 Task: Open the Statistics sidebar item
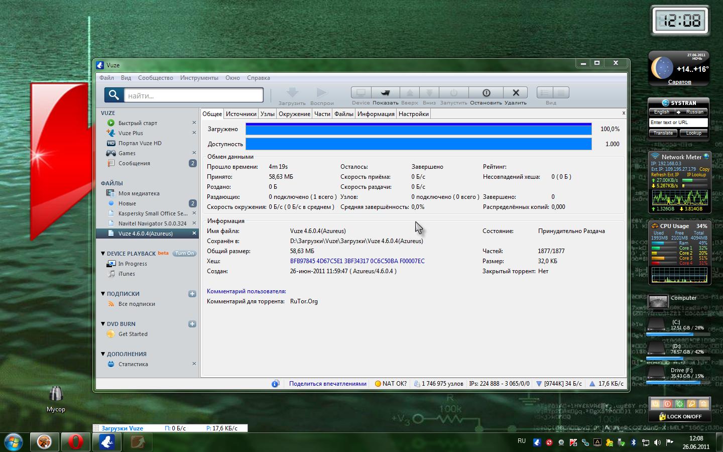[133, 364]
